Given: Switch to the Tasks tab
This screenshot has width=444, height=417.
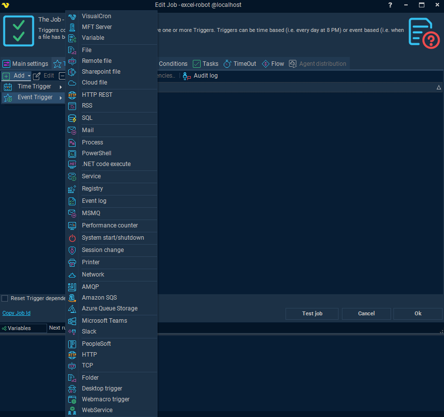Looking at the screenshot, I should click(x=206, y=64).
